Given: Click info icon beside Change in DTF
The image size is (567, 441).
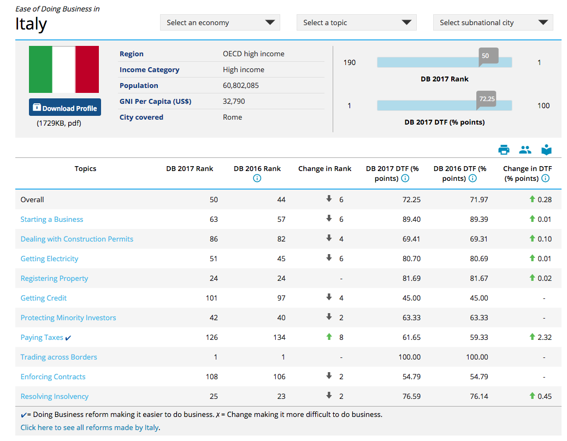Looking at the screenshot, I should [x=546, y=178].
